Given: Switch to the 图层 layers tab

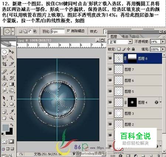Looking at the screenshot, I should (x=114, y=37).
